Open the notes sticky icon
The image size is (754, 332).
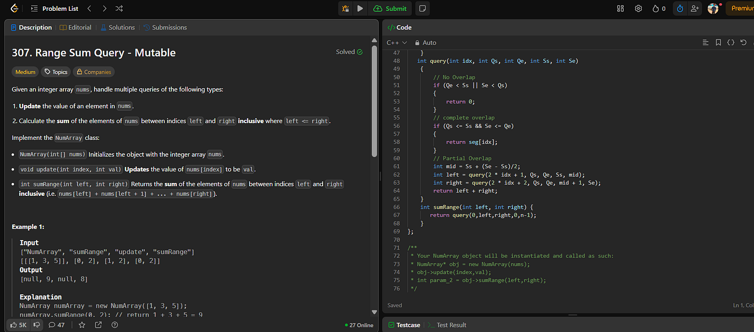click(x=423, y=9)
